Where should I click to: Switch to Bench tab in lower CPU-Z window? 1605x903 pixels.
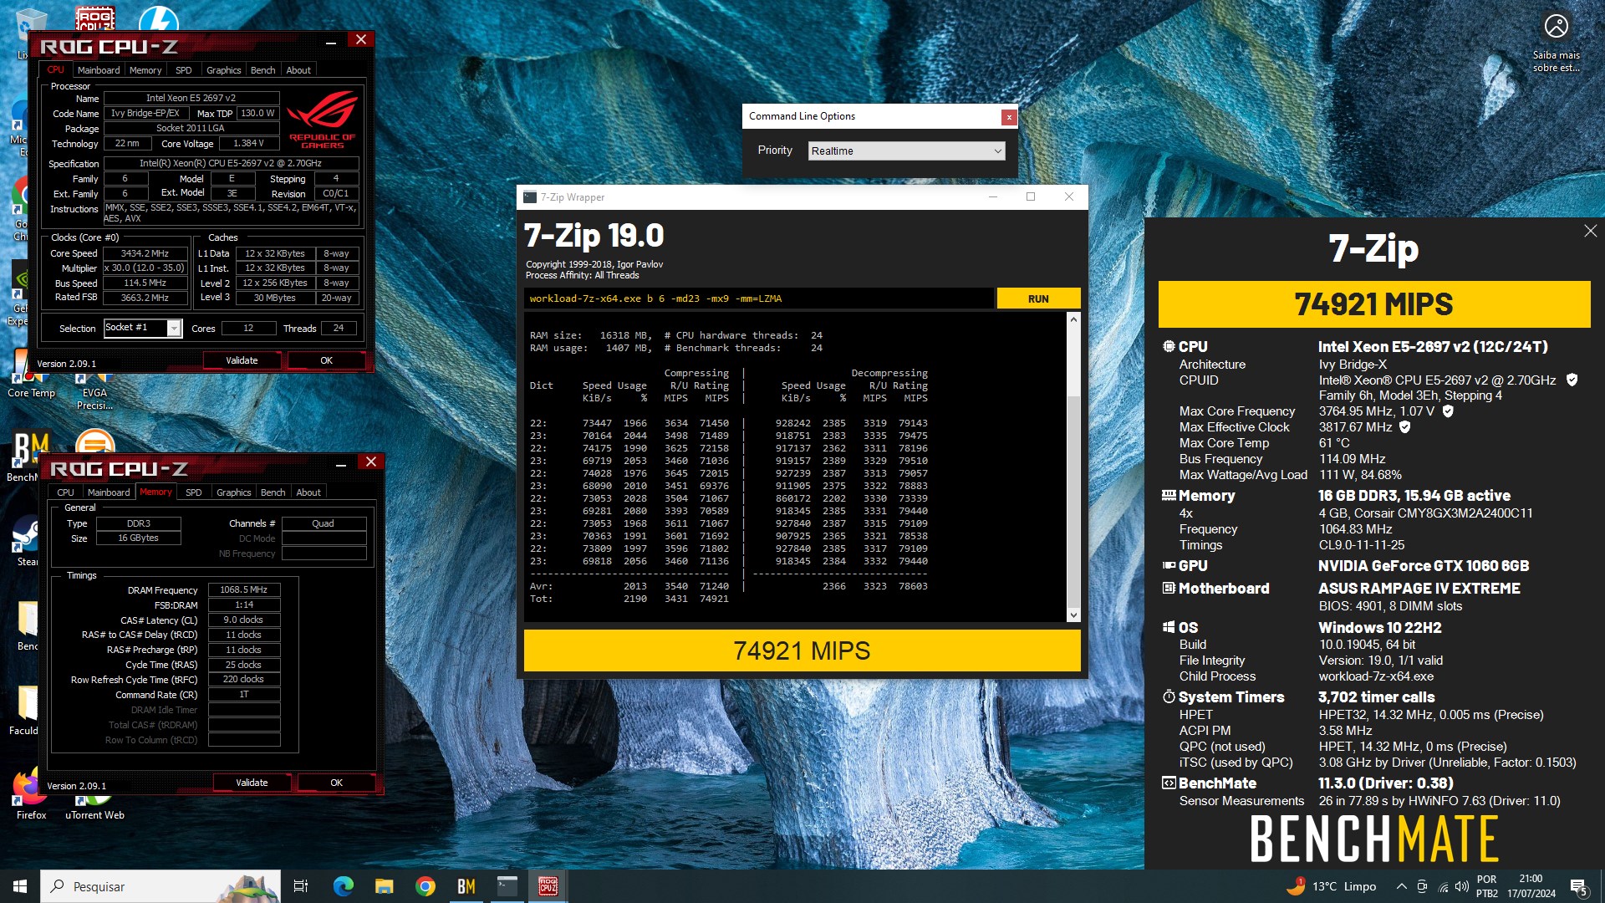273,492
